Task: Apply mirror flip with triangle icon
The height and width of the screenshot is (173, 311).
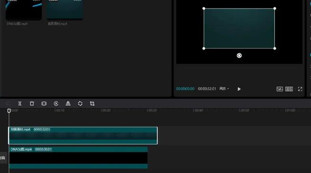Action: [x=68, y=103]
